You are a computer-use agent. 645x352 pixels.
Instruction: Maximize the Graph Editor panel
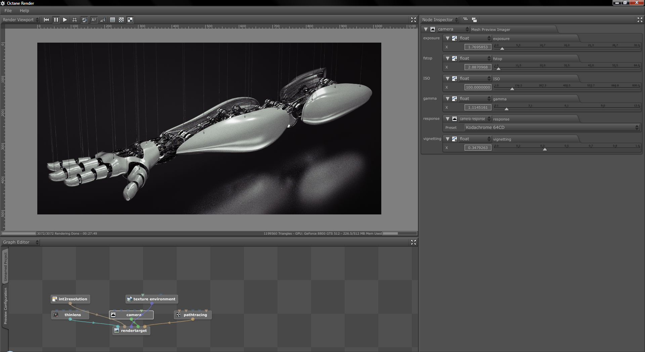click(414, 242)
